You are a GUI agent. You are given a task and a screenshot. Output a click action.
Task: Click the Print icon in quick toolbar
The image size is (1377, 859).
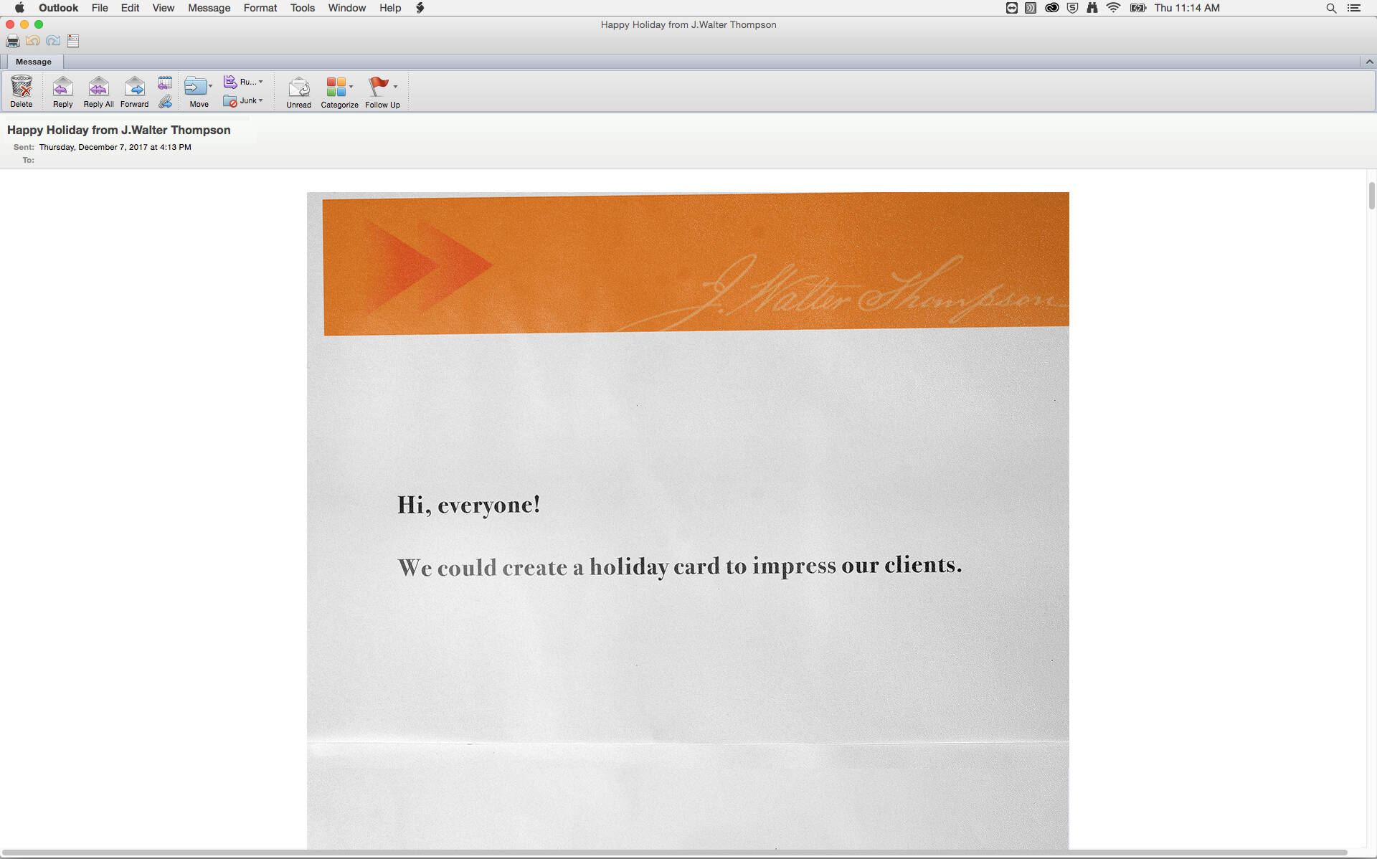click(x=13, y=41)
